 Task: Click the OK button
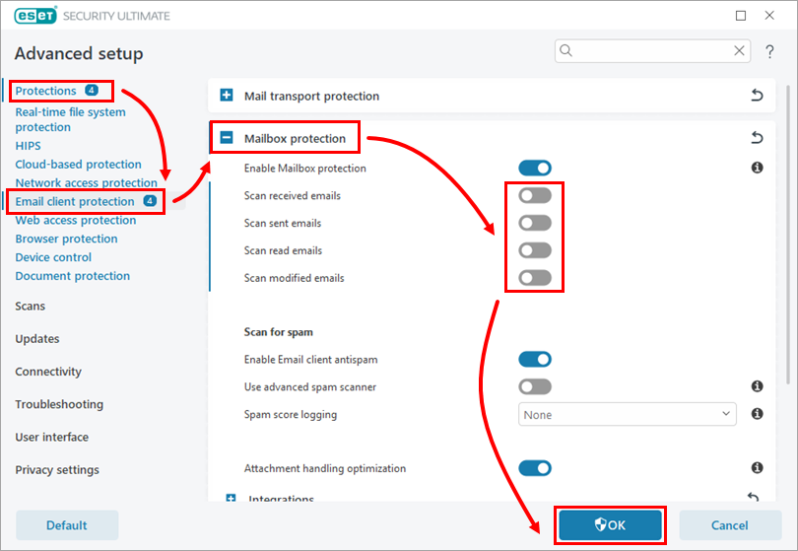coord(610,525)
